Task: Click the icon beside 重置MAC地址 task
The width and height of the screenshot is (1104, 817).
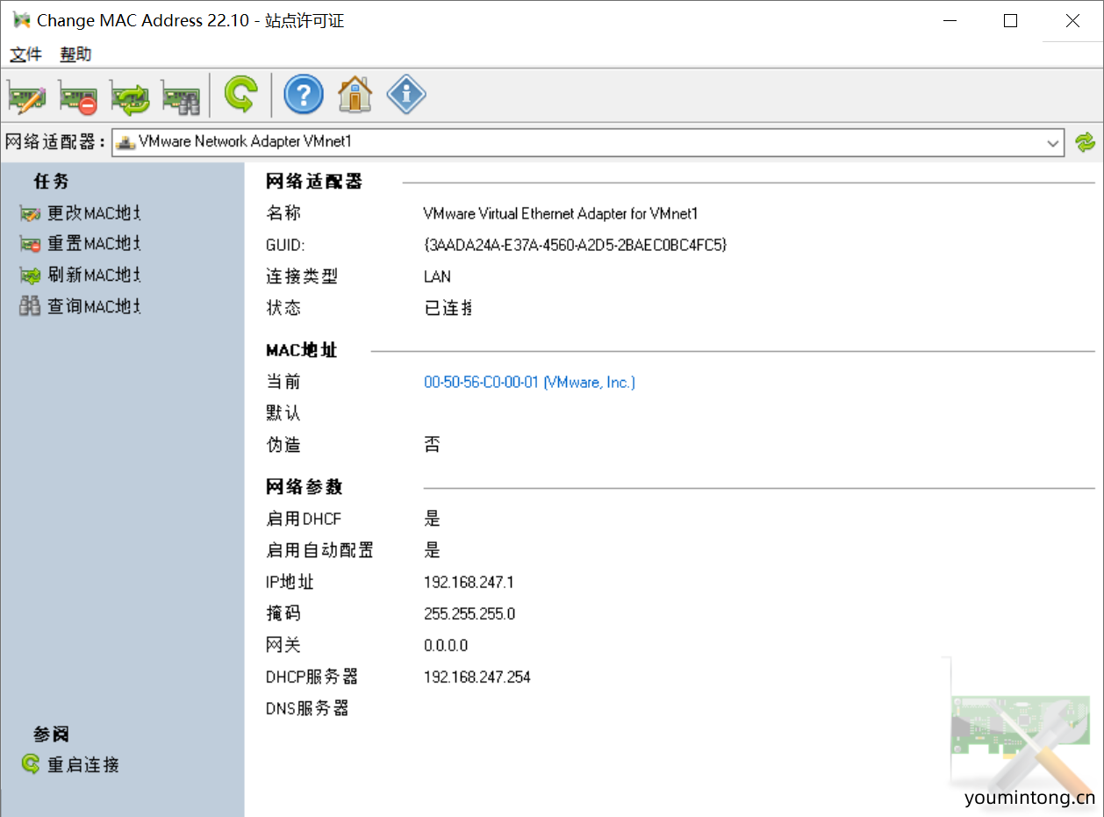Action: point(30,244)
